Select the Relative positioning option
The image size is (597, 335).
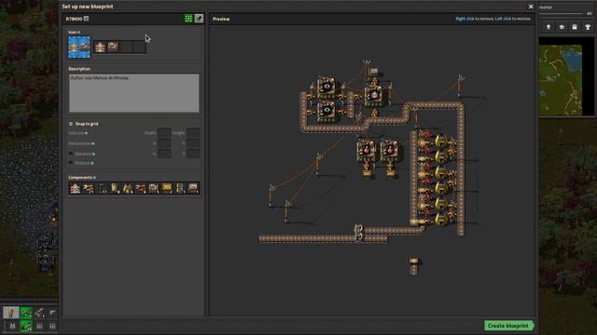coord(71,163)
